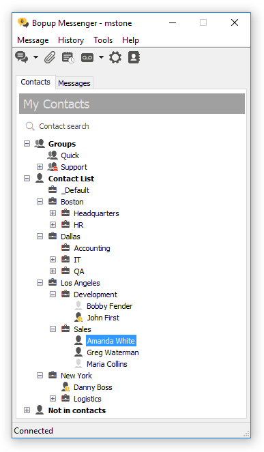This screenshot has width=264, height=452.
Task: Select contact Greg Waterman
Action: [113, 352]
